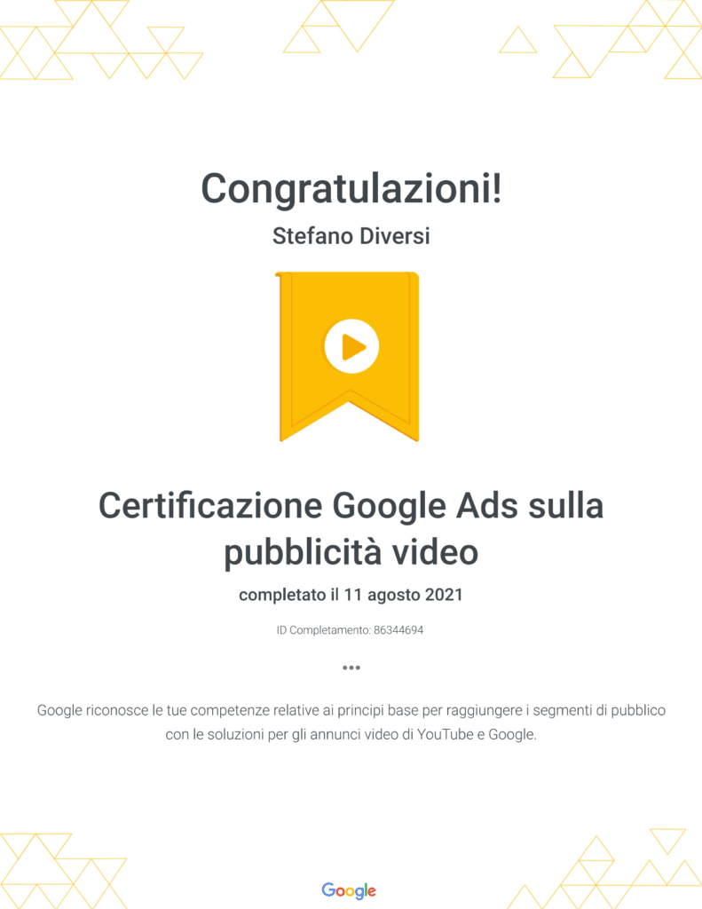Screen dimensions: 702x909
Task: Click the line starting Google riconosce le tue competenze
Action: 351,710
